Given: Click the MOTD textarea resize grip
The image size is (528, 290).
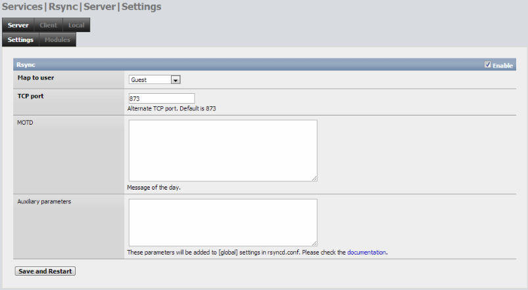Looking at the screenshot, I should [x=314, y=178].
